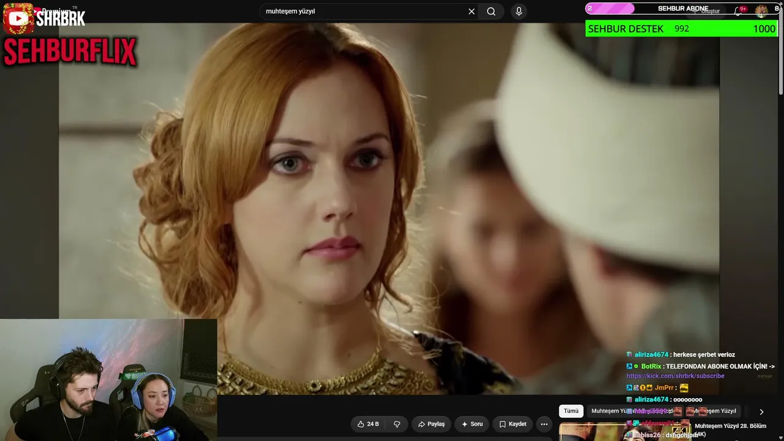Open the three-dot more actions menu
Screen dimensions: 784x441
pyautogui.click(x=544, y=424)
